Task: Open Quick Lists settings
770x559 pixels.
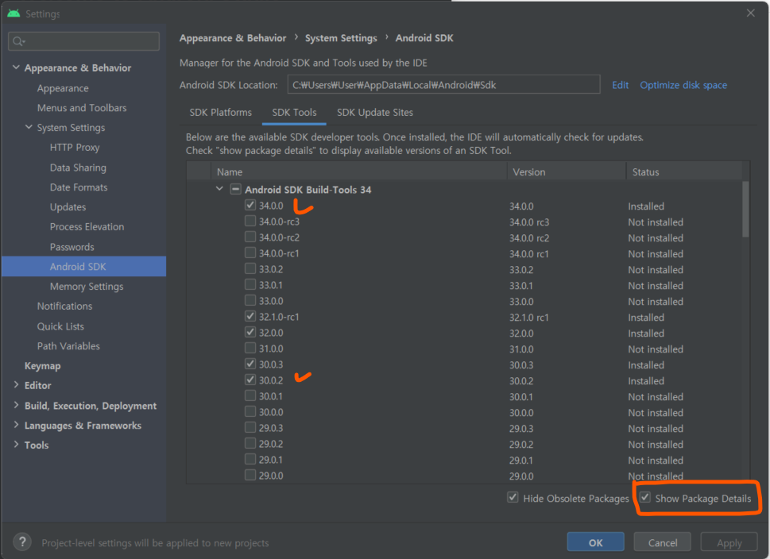Action: (x=60, y=326)
